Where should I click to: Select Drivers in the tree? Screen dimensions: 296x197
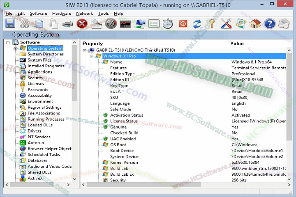34,131
